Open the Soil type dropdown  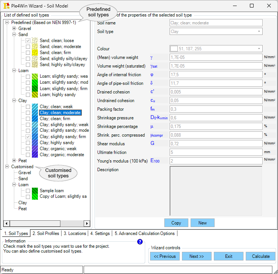259,32
